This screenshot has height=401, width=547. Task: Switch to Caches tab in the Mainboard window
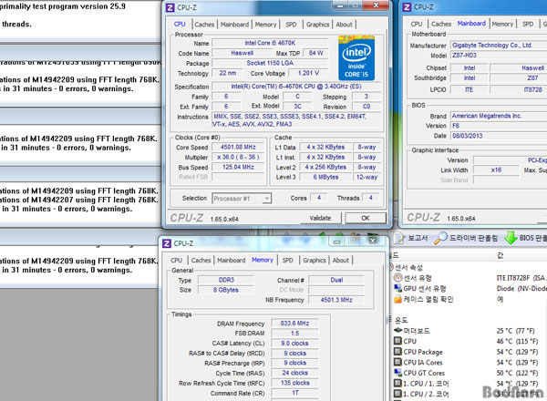(x=441, y=24)
